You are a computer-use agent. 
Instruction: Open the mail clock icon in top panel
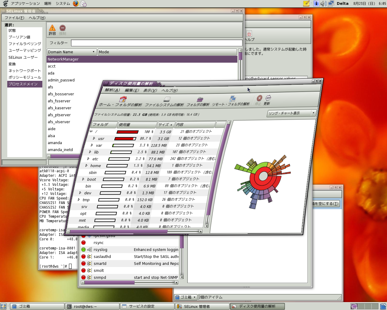(x=83, y=4)
